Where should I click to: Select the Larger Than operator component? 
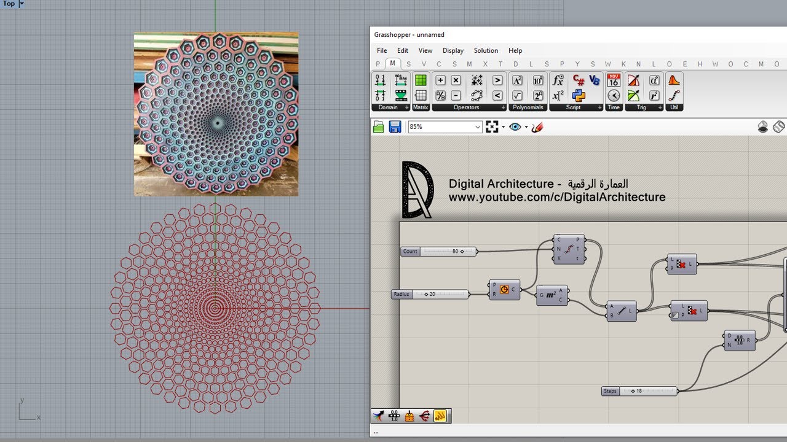click(x=497, y=80)
